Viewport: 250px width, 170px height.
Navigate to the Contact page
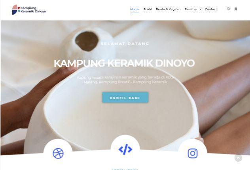point(211,9)
